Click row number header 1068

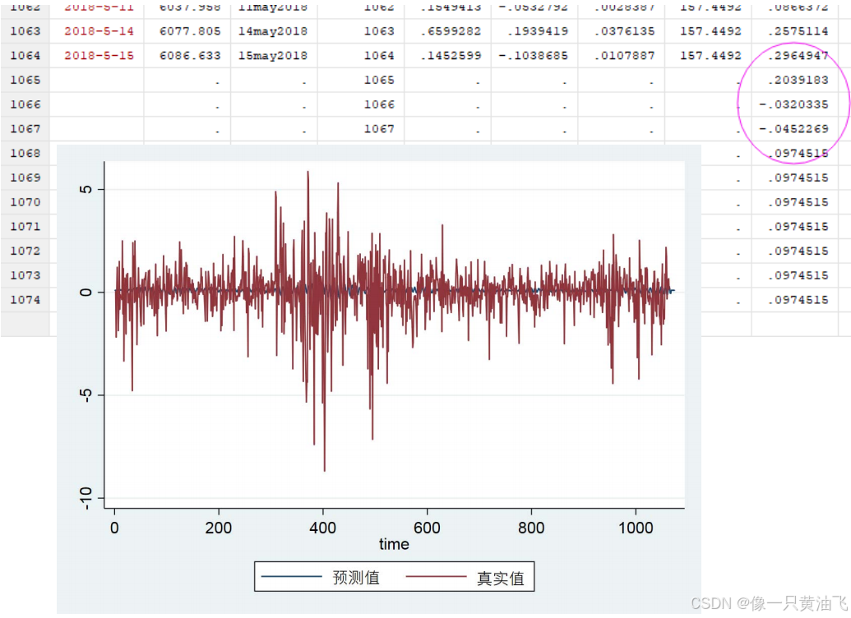click(x=25, y=153)
